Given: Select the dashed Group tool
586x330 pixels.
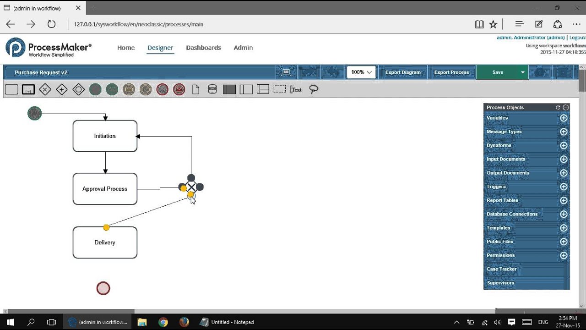Looking at the screenshot, I should tap(280, 89).
